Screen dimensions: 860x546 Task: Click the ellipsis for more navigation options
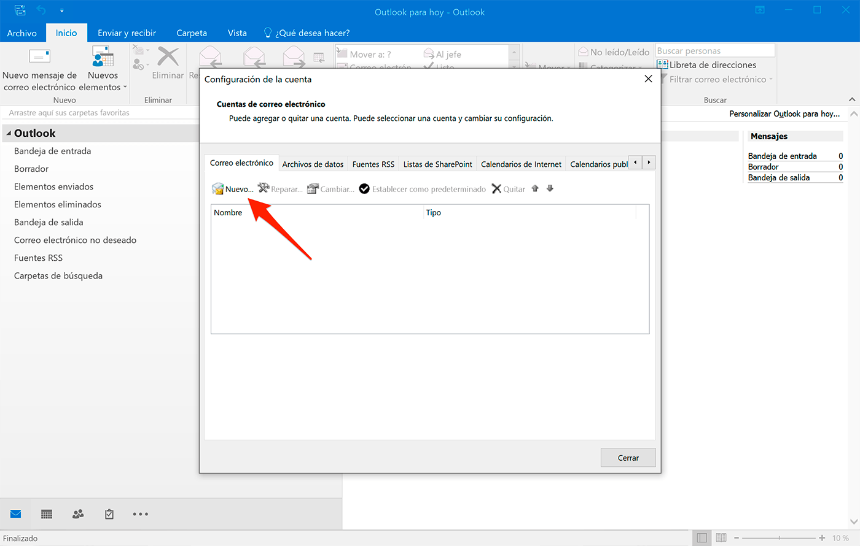[140, 513]
